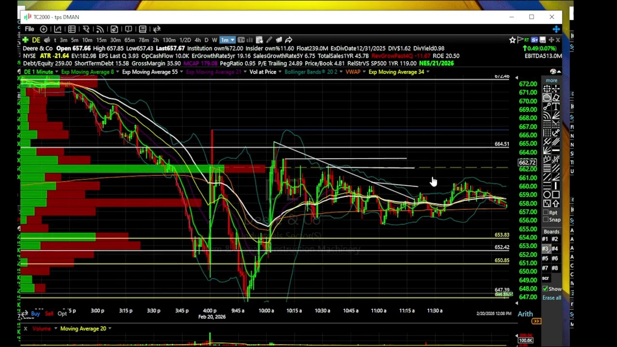Click Erase all drawings
This screenshot has width=617, height=347.
551,298
